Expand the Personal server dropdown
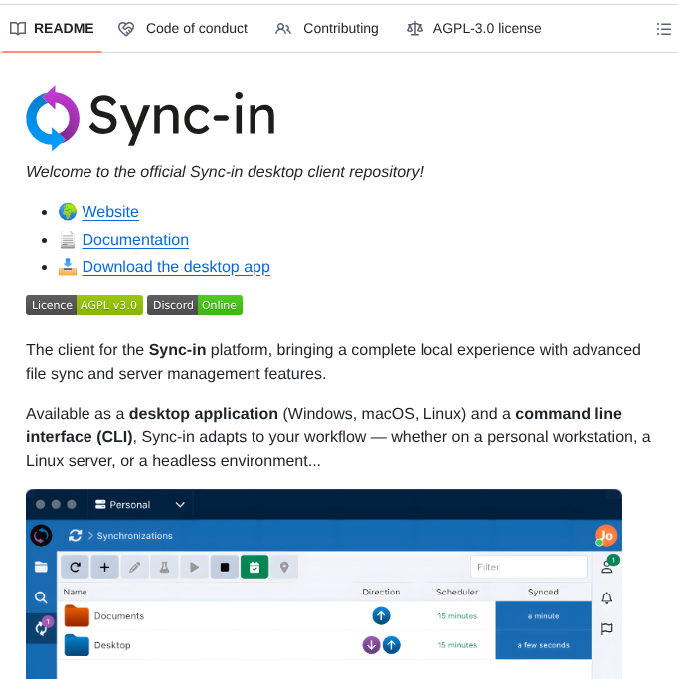Screen dimensions: 678x679 180,504
